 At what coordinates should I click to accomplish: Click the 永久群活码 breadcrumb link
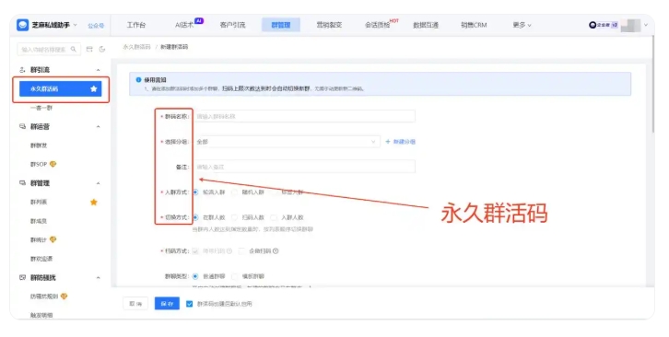[x=136, y=47]
